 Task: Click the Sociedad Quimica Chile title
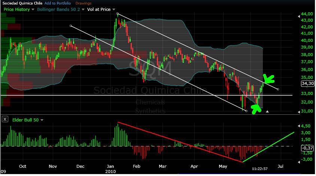click(22, 3)
